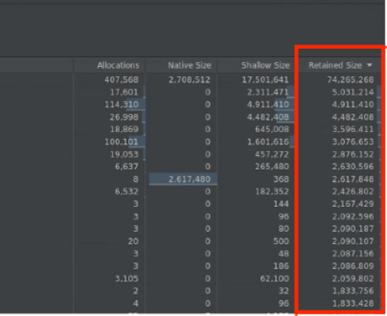Click shallow size value 17,501,641
Viewport: 387px width, 316px height.
(266, 80)
